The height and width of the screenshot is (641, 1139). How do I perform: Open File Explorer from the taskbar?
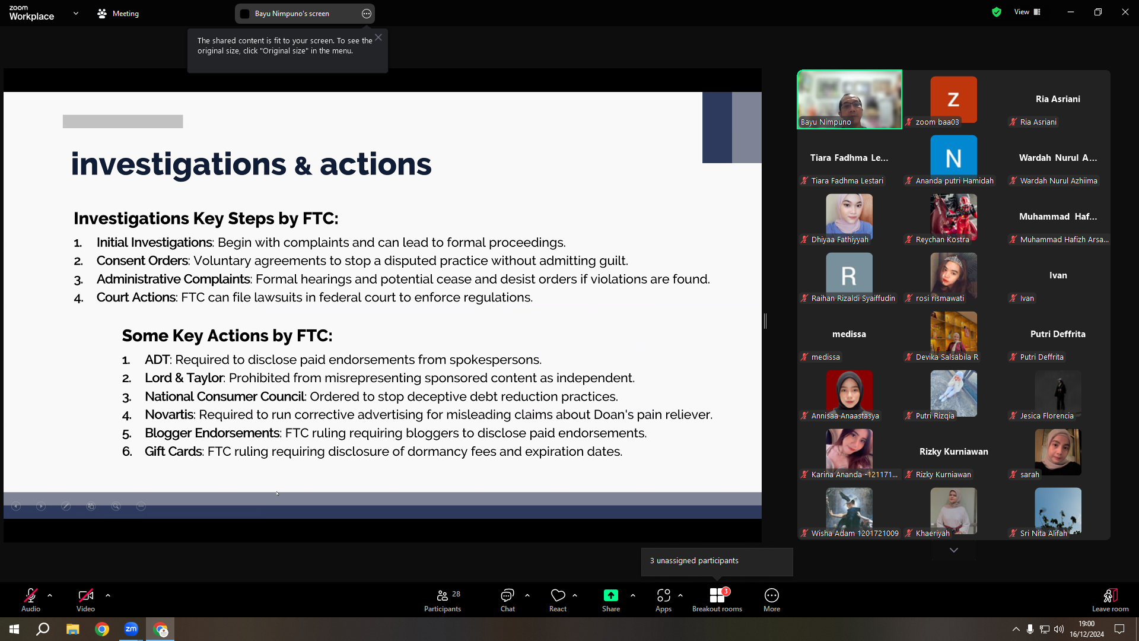point(72,629)
